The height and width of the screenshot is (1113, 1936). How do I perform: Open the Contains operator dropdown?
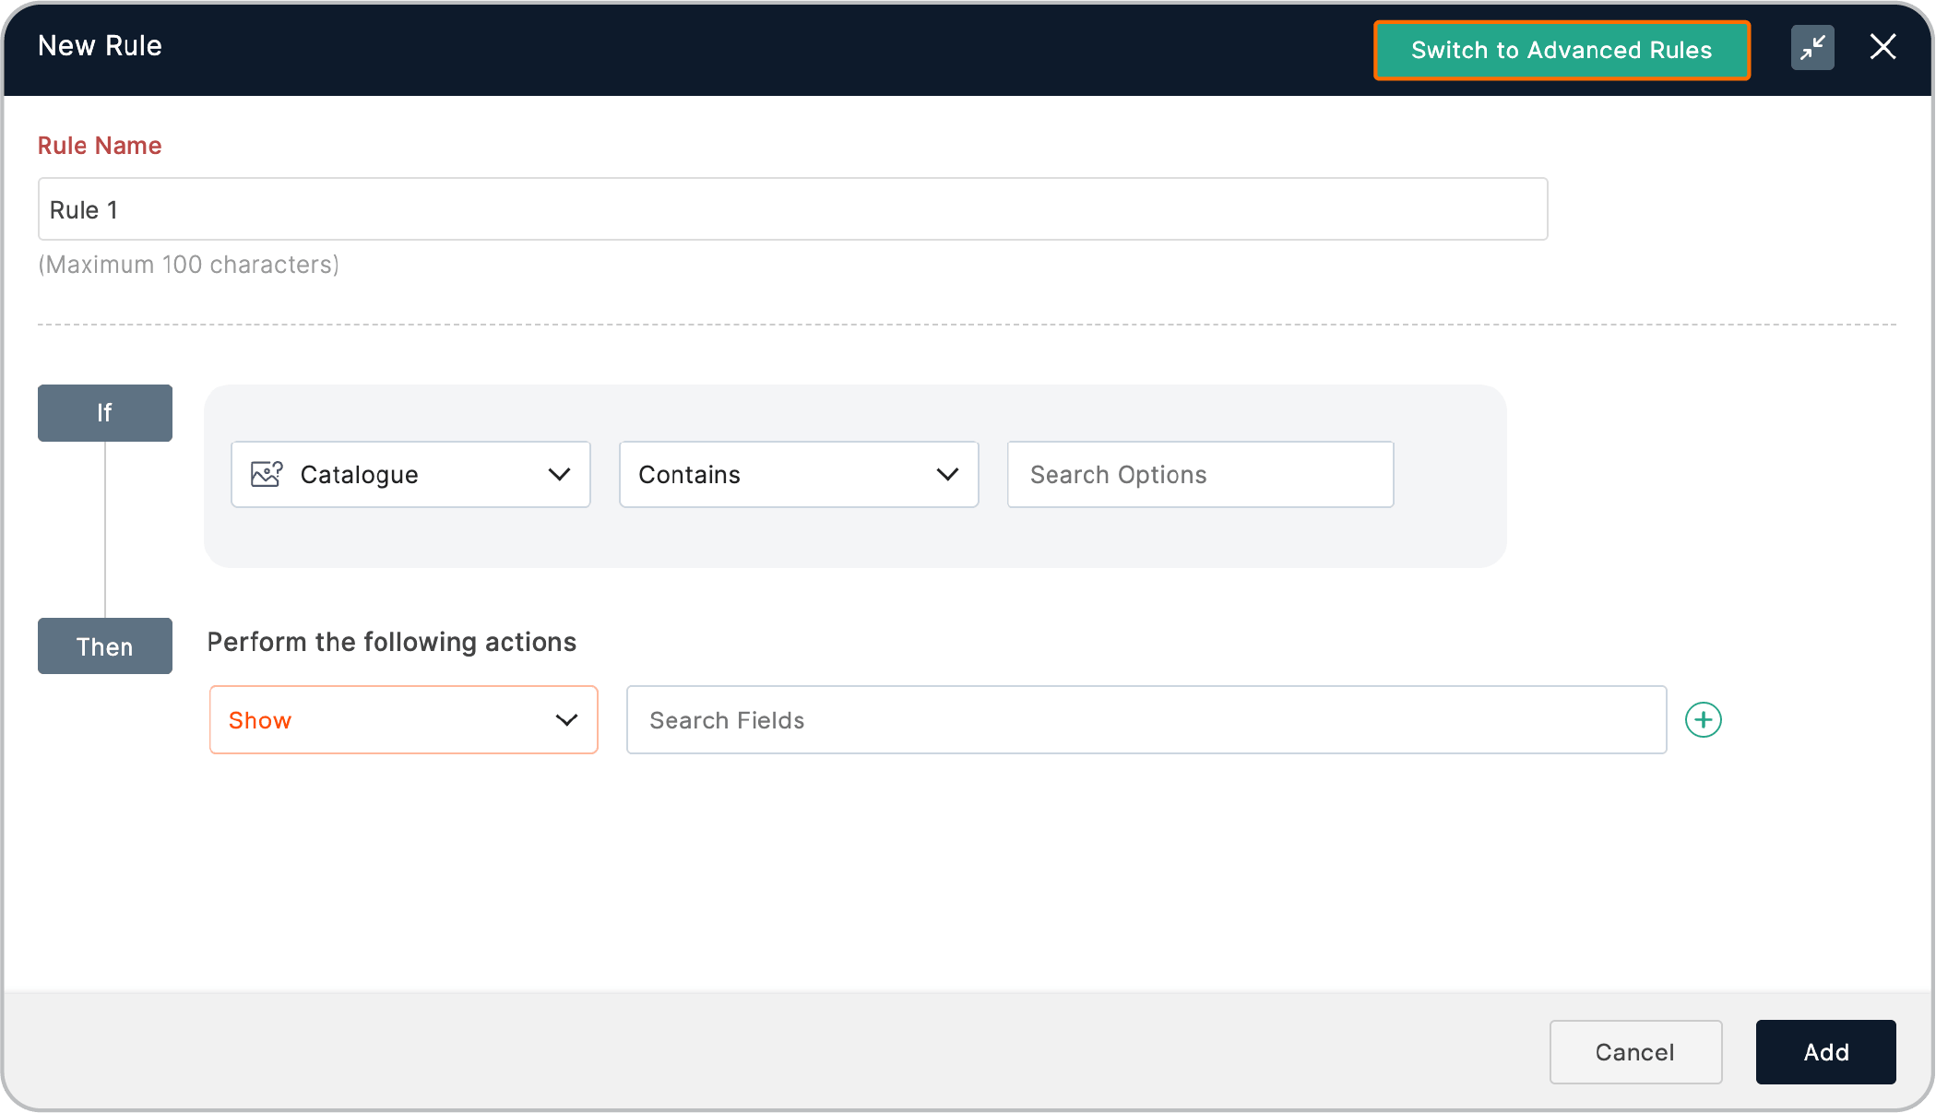click(x=798, y=474)
